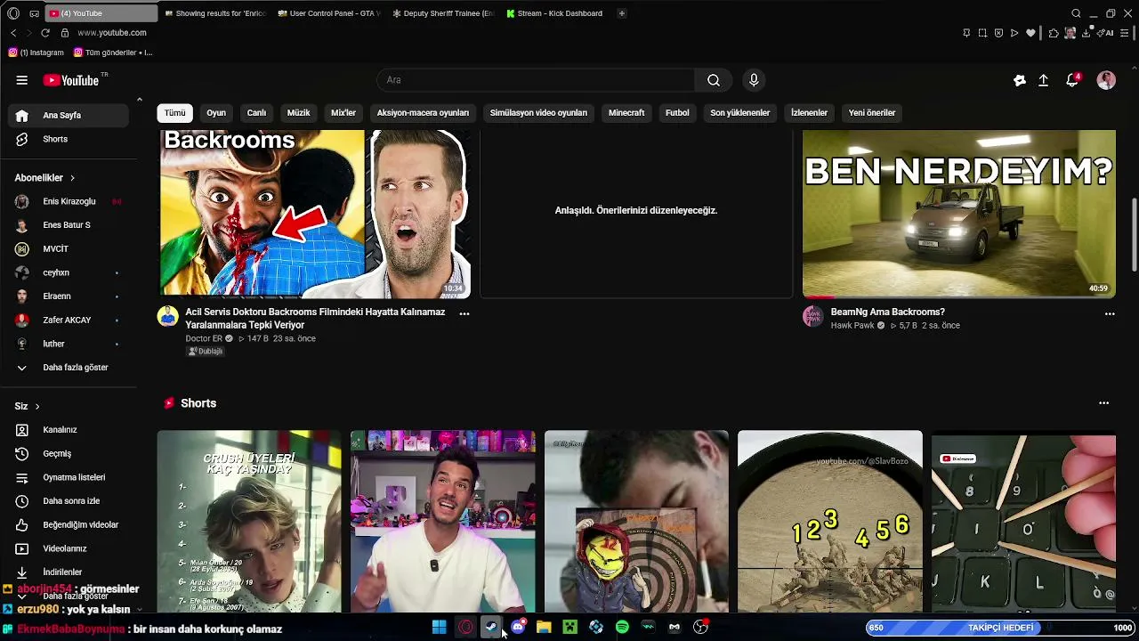Click the search magnifier button
The width and height of the screenshot is (1139, 641).
coord(714,80)
